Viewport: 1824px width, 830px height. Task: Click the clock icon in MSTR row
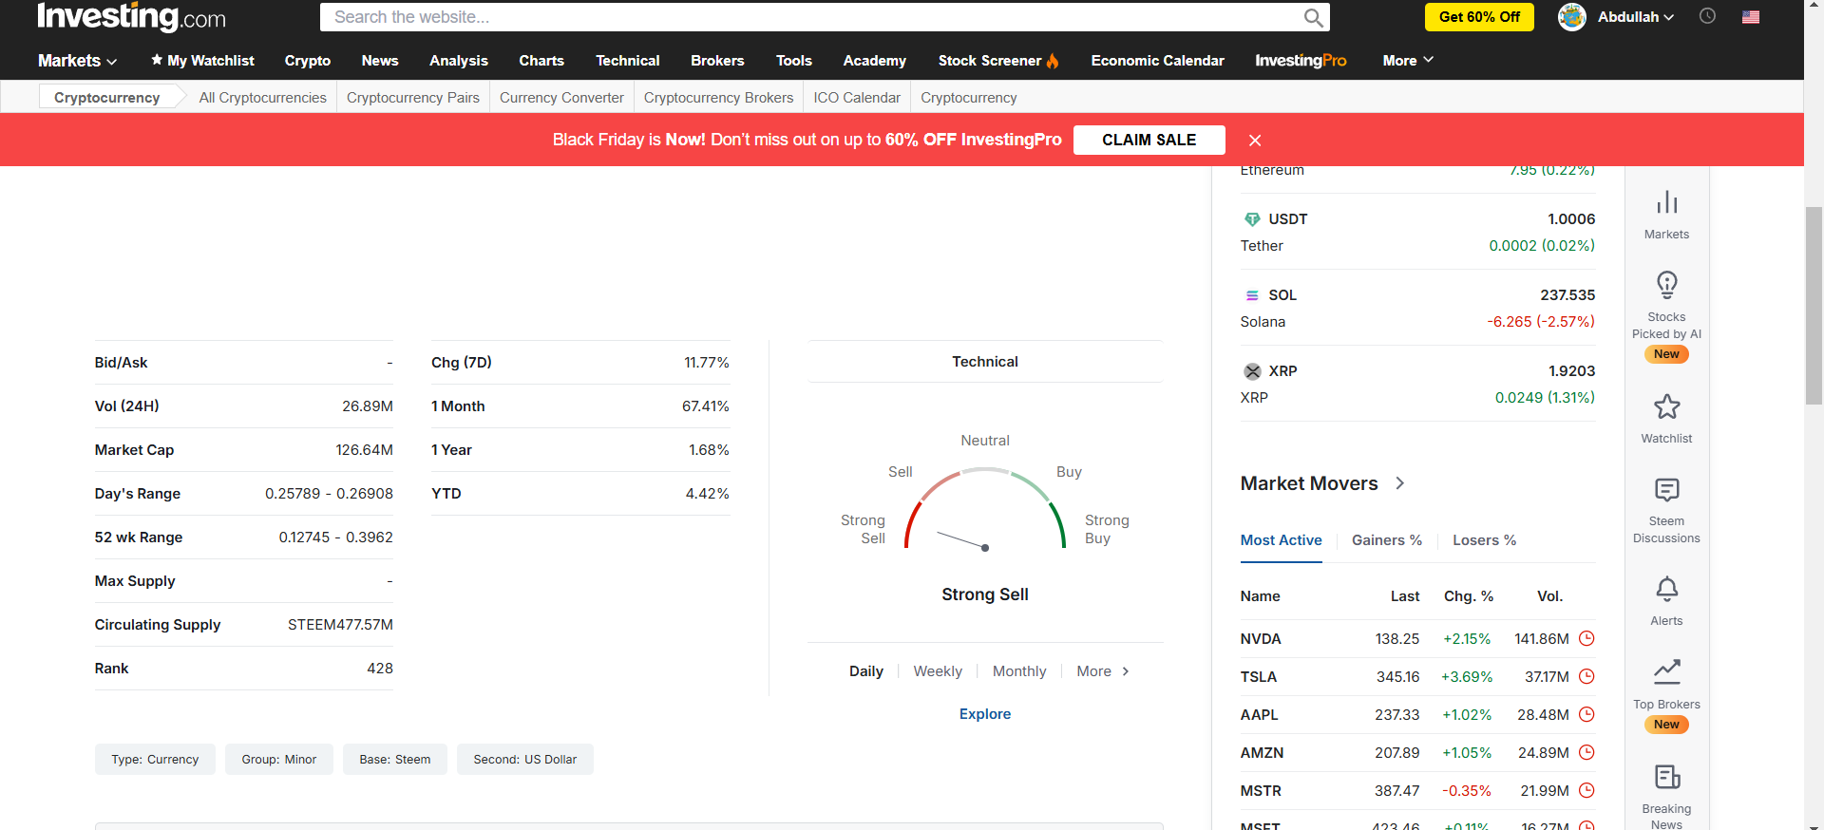tap(1586, 790)
